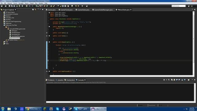197x111 pixels.
Task: Select the Platformer_YouTube project
Action: coord(11,25)
